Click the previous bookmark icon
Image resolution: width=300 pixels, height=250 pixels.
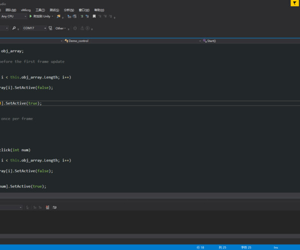(x=100, y=16)
